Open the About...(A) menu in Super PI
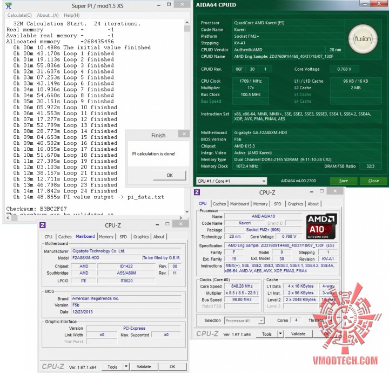The height and width of the screenshot is (373, 389). [48, 15]
